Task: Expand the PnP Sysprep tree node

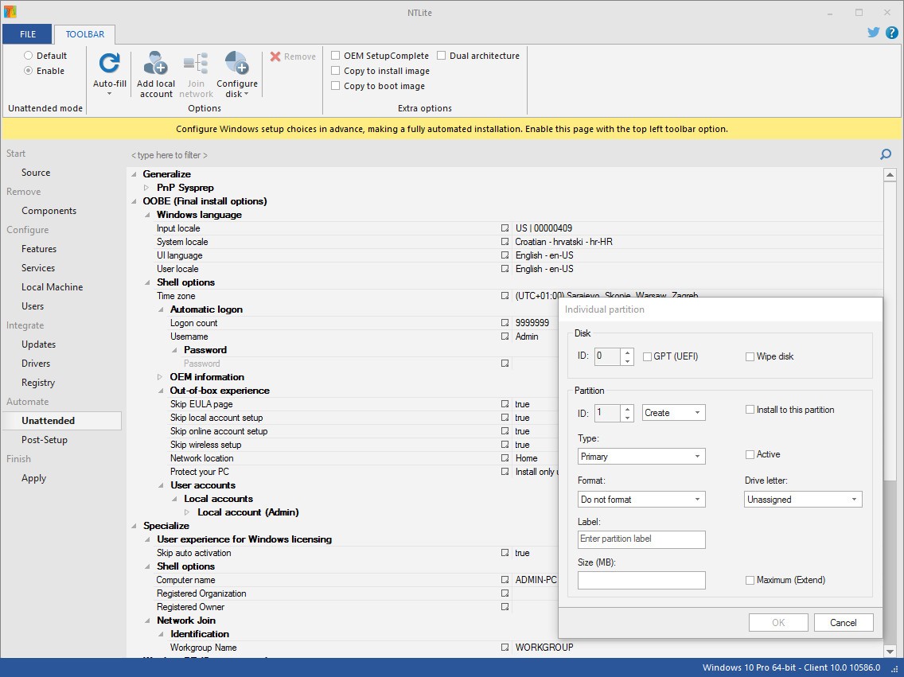Action: [146, 188]
